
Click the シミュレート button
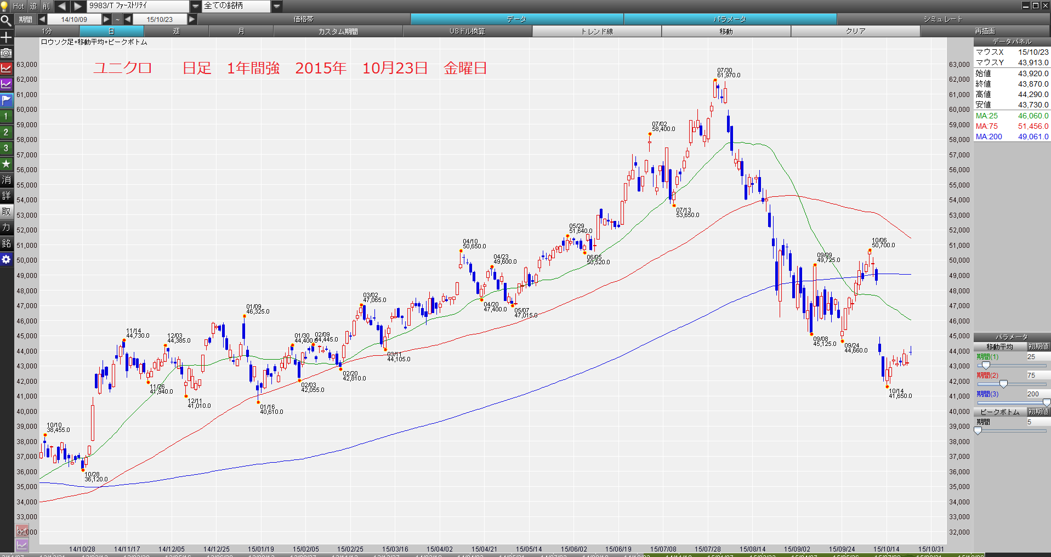coord(943,19)
